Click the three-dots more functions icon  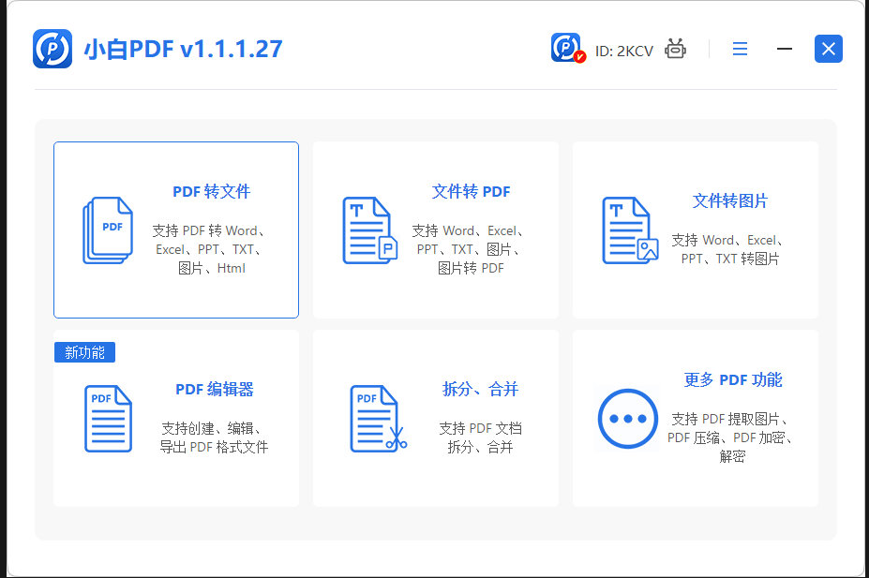628,419
